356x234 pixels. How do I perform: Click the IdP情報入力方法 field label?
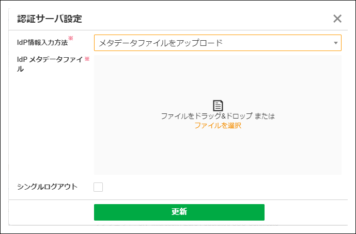(x=42, y=43)
